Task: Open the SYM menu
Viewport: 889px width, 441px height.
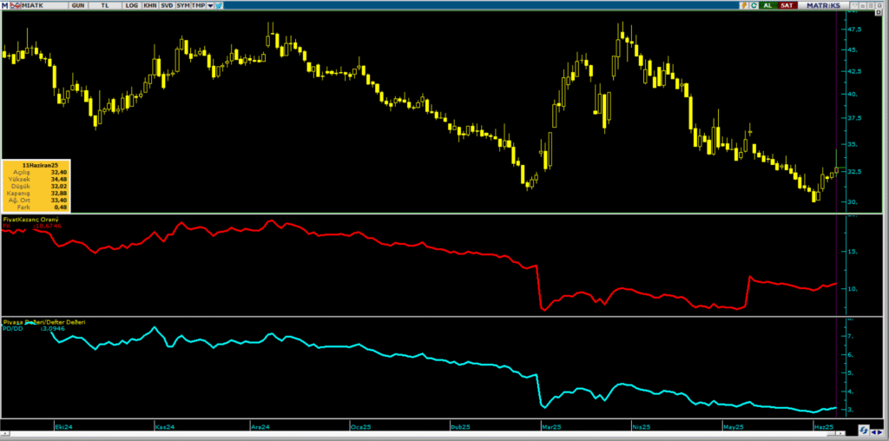Action: pyautogui.click(x=182, y=5)
